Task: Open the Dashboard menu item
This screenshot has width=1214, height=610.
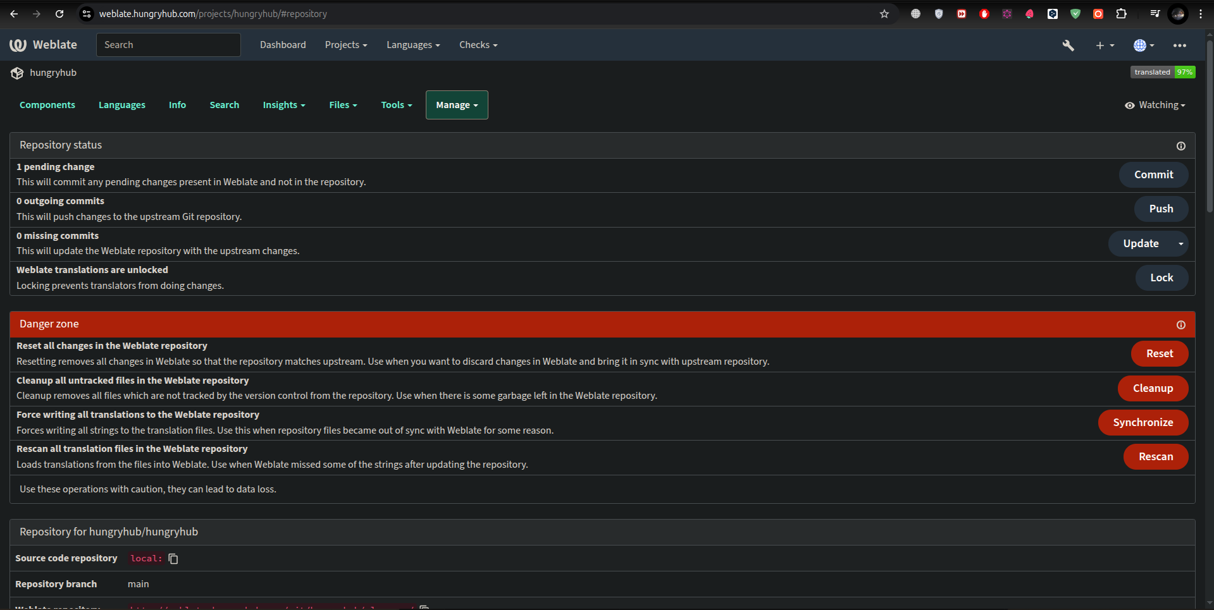Action: (283, 45)
